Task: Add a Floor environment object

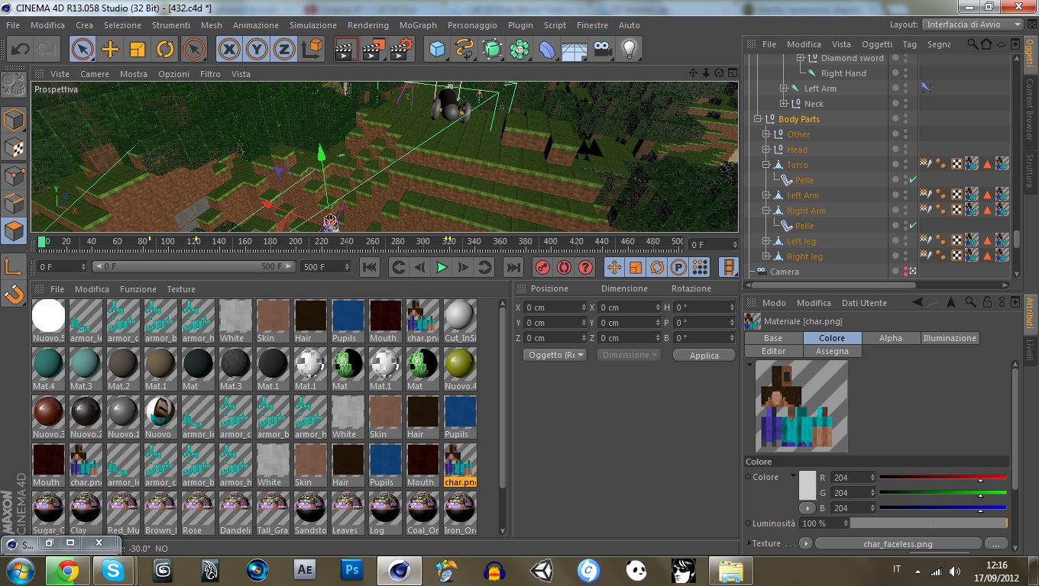Action: 575,50
